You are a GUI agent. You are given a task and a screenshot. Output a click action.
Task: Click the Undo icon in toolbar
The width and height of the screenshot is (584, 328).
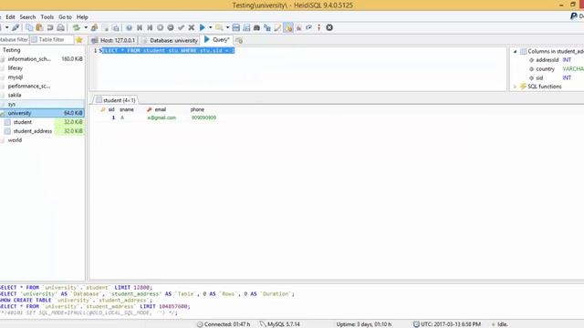(50, 27)
